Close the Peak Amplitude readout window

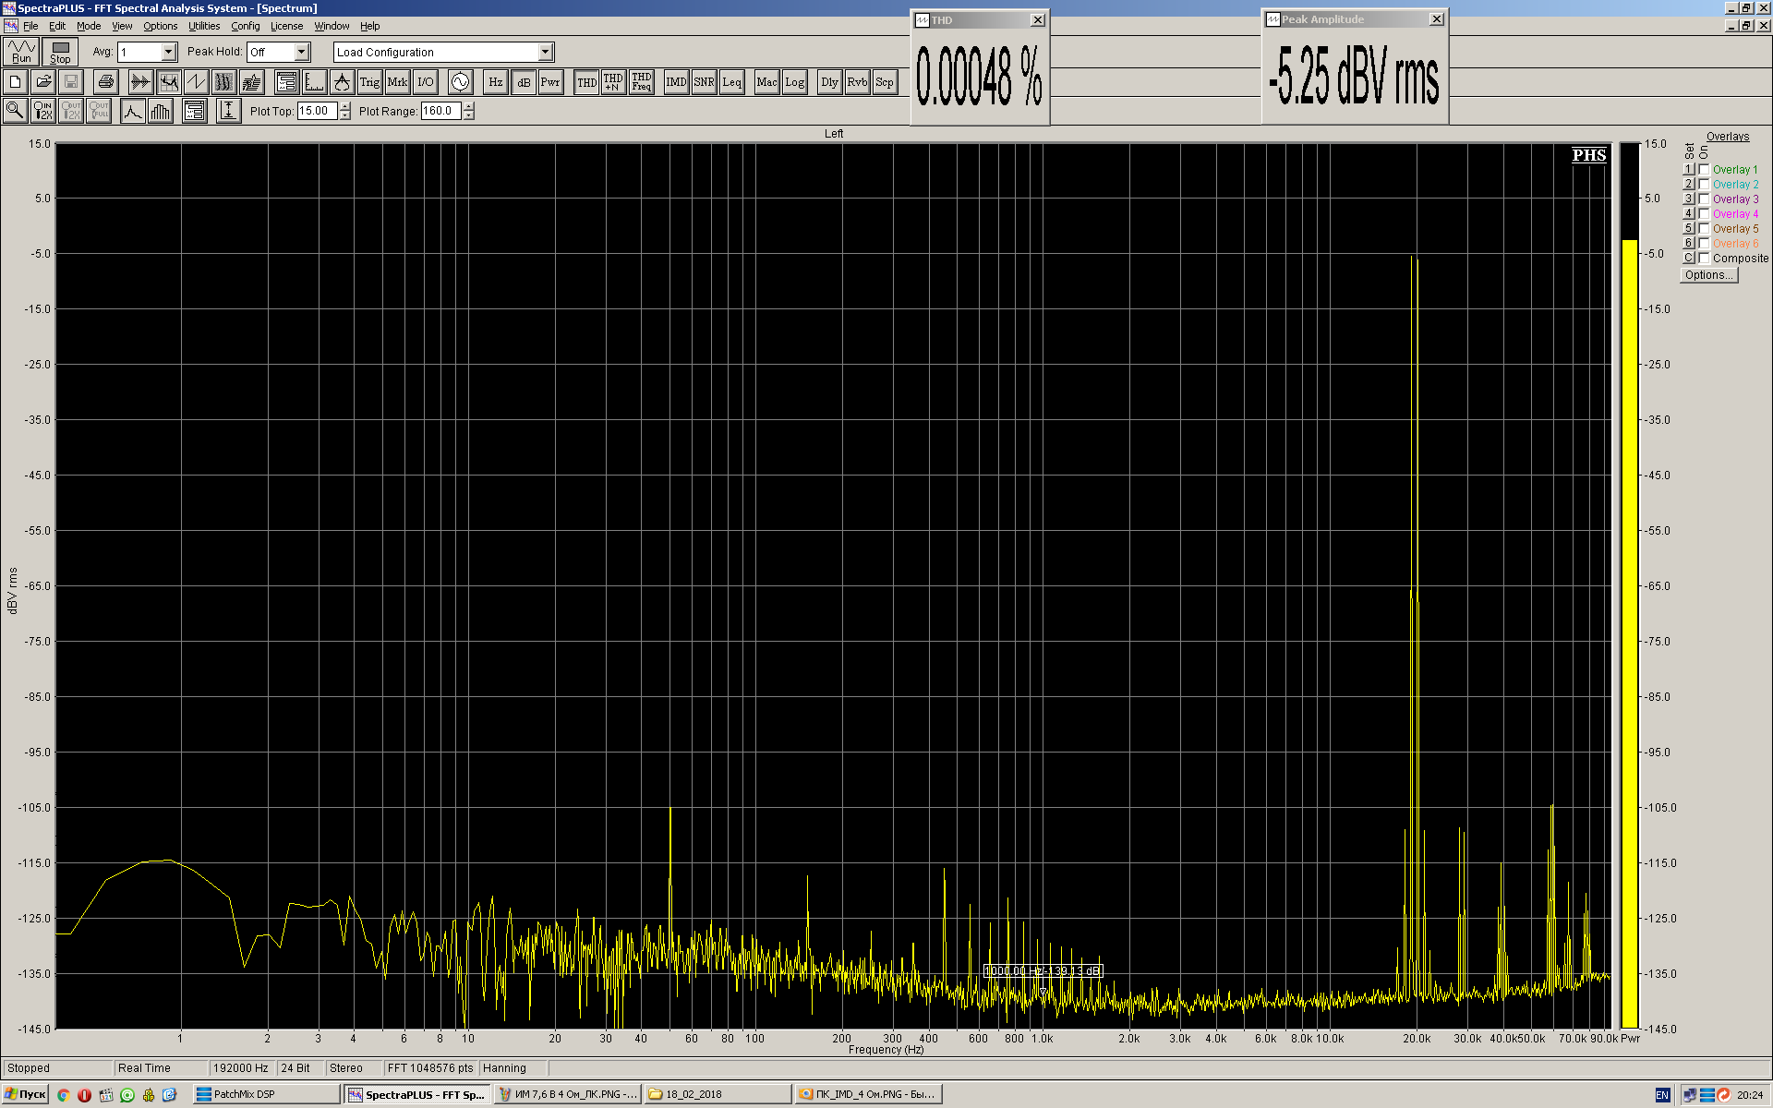[1437, 19]
